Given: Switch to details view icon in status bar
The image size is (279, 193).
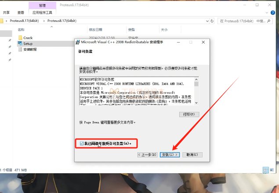Looking at the screenshot, I should (x=266, y=170).
